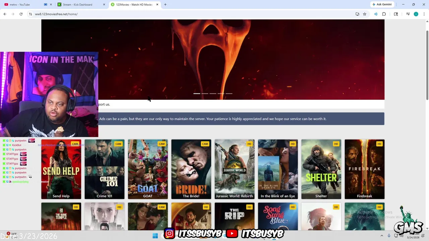Open The Rip movie poster

[234, 217]
